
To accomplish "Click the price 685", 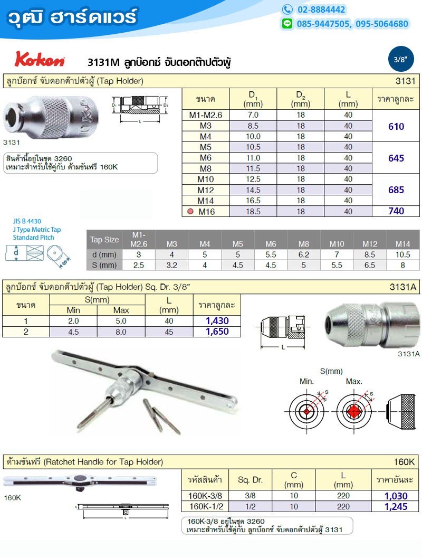I will pyautogui.click(x=396, y=190).
